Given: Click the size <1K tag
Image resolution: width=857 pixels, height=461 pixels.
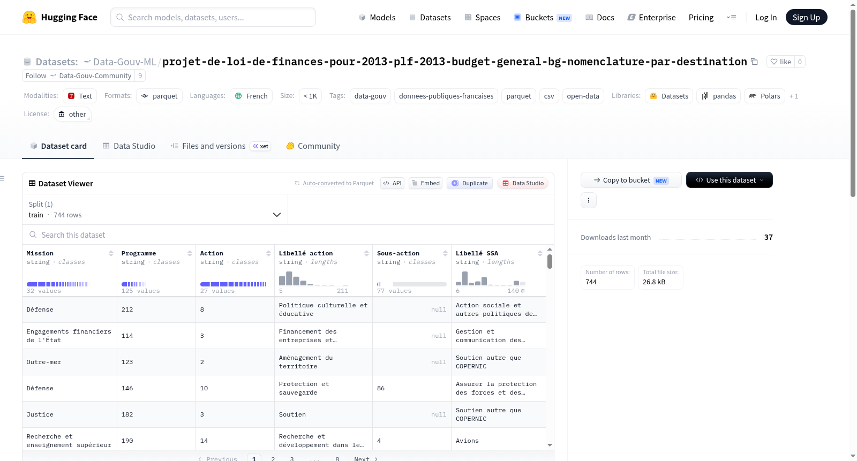Looking at the screenshot, I should click(x=310, y=96).
